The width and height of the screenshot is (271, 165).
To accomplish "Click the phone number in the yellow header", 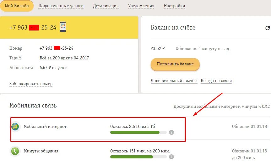I will coord(33,28).
